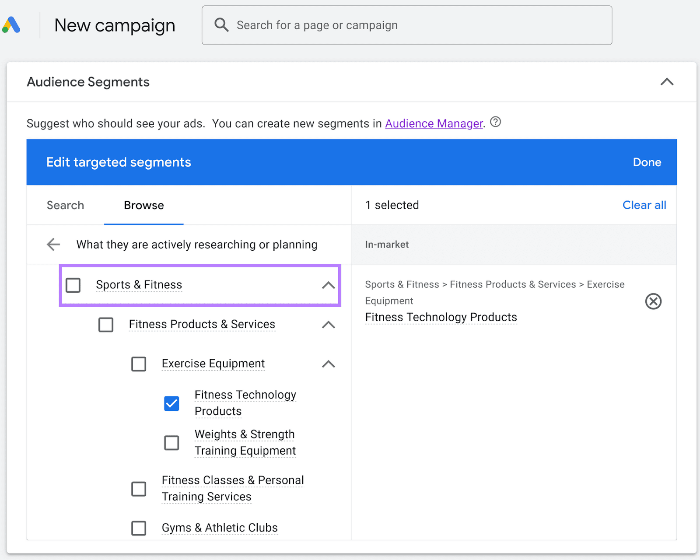Open the Audience Manager link
The height and width of the screenshot is (560, 700).
(434, 124)
